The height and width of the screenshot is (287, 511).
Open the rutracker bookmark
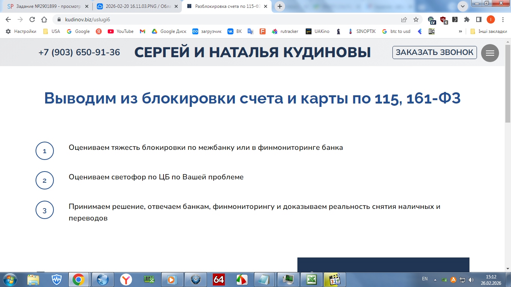pos(285,31)
